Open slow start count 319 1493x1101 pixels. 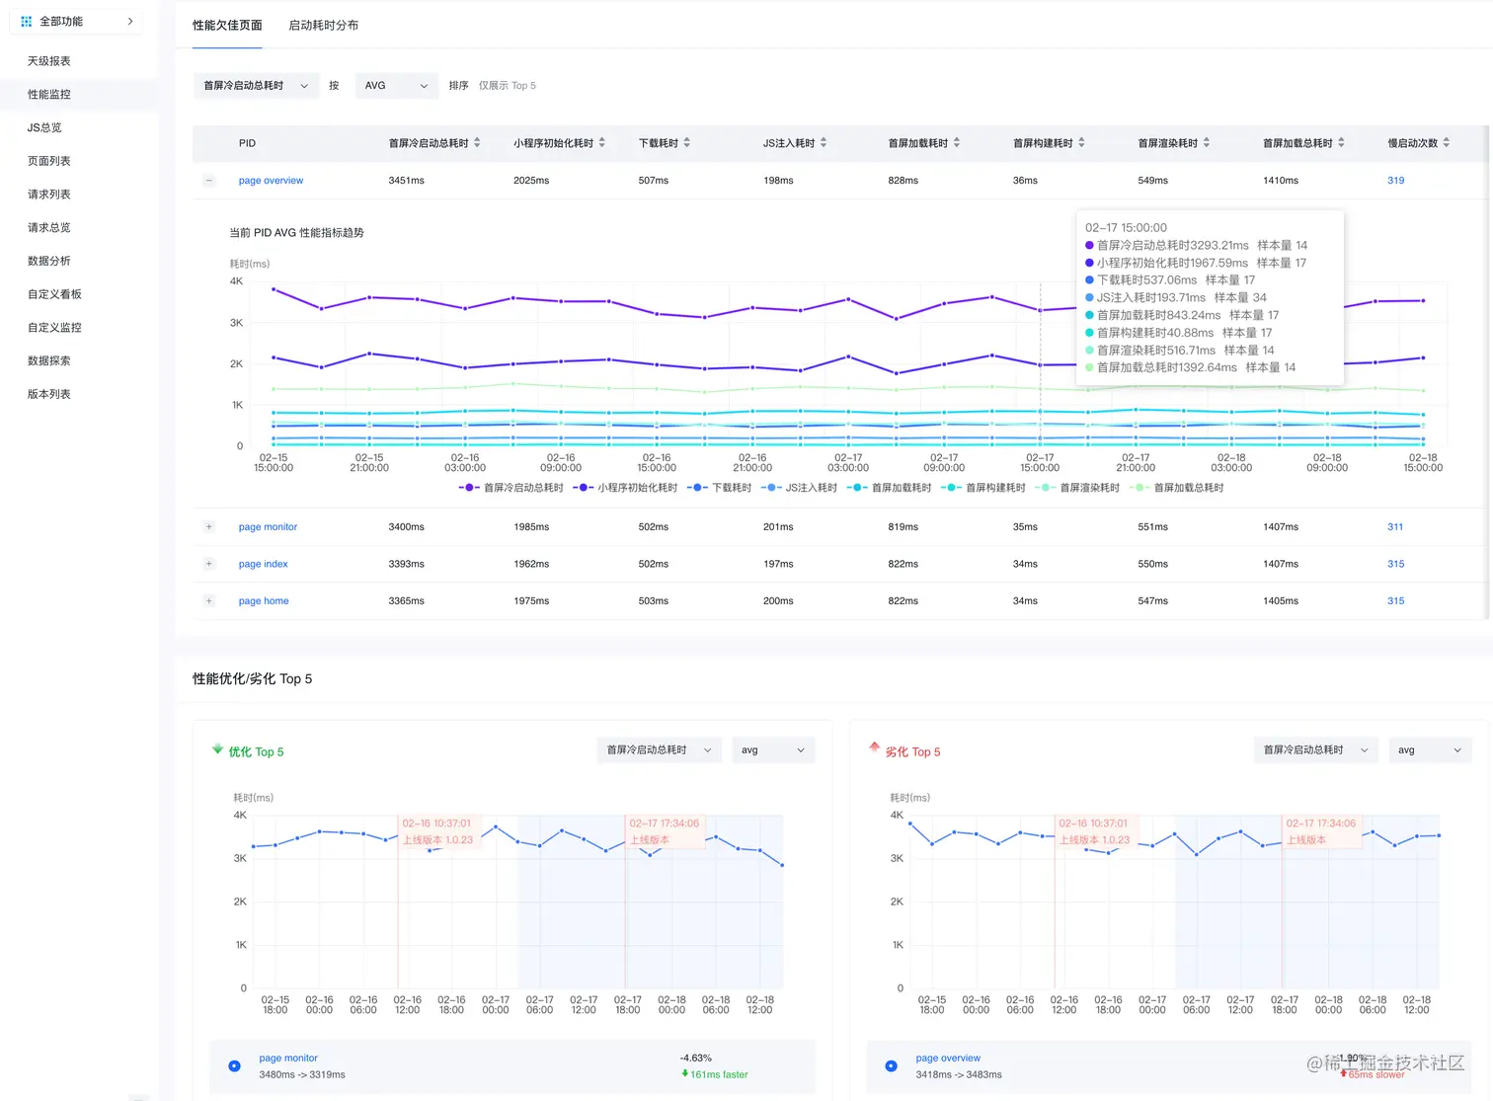[1395, 181]
